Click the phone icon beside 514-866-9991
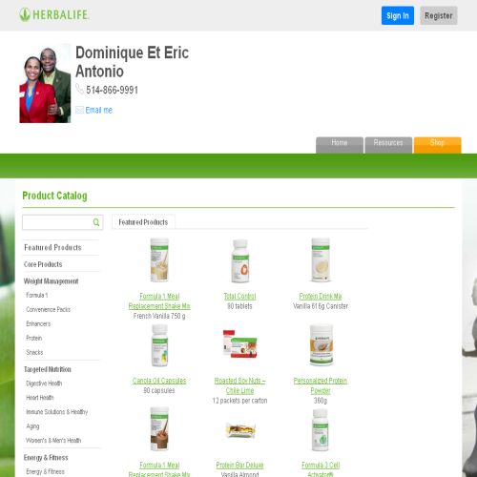 tap(79, 89)
